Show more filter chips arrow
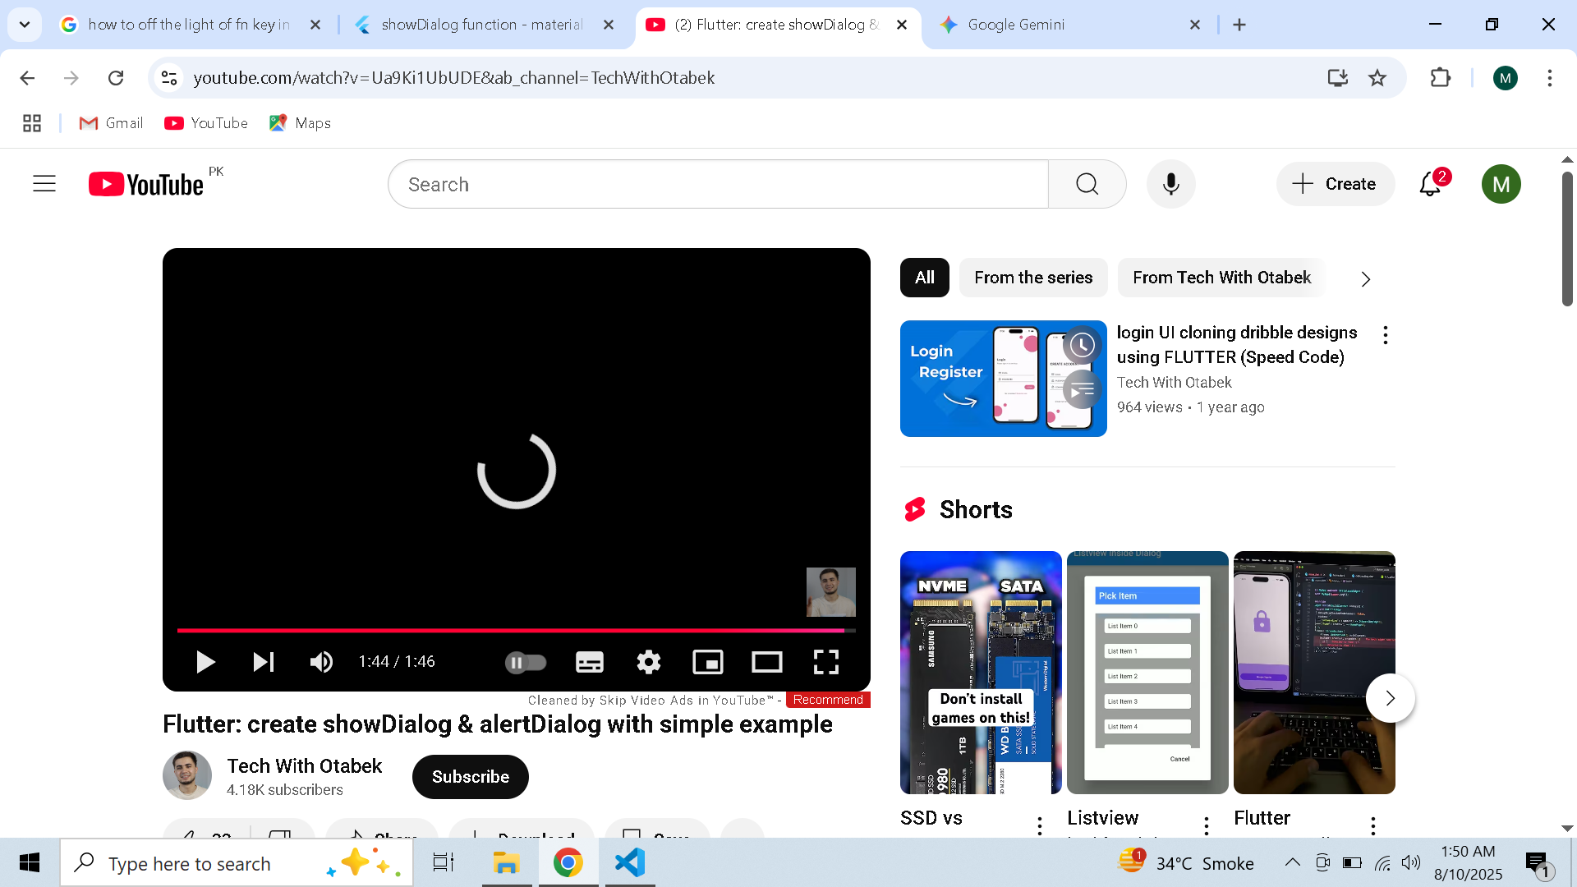 (1366, 279)
